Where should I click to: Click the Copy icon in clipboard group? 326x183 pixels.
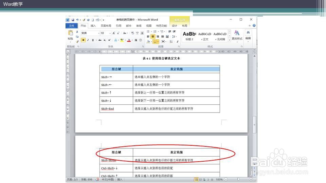pyautogui.click(x=77, y=37)
